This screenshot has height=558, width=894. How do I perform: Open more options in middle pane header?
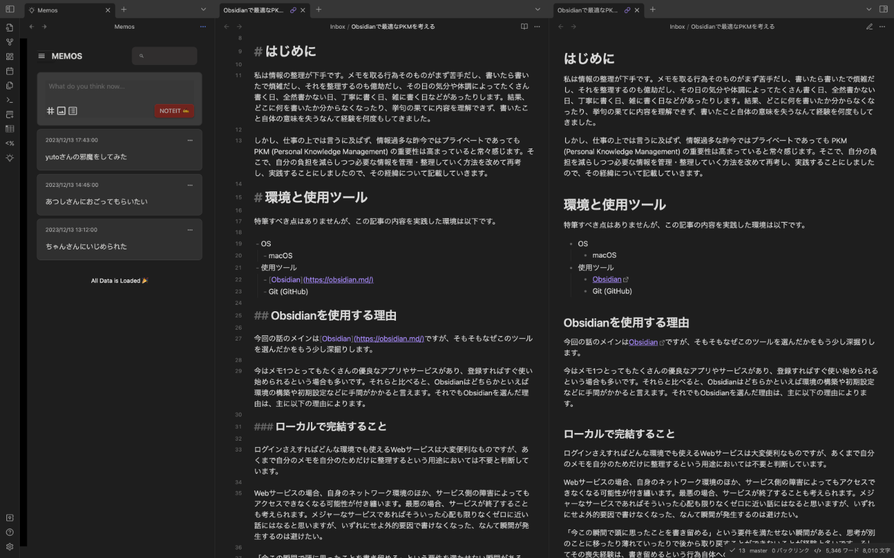pos(537,27)
